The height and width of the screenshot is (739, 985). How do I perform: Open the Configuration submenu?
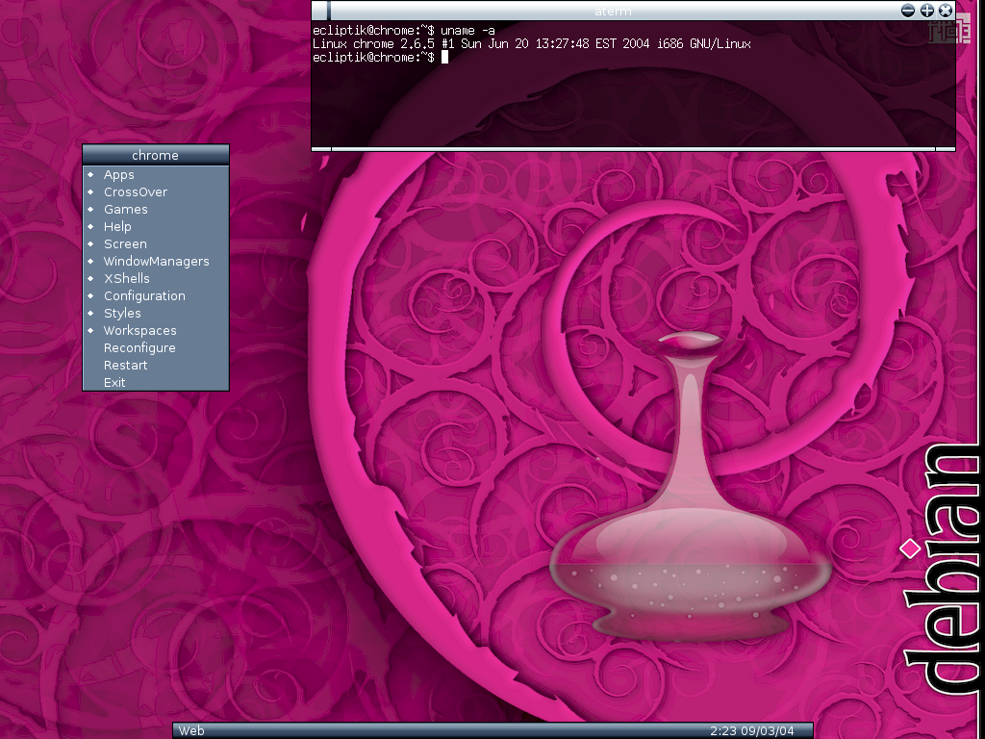coord(144,295)
